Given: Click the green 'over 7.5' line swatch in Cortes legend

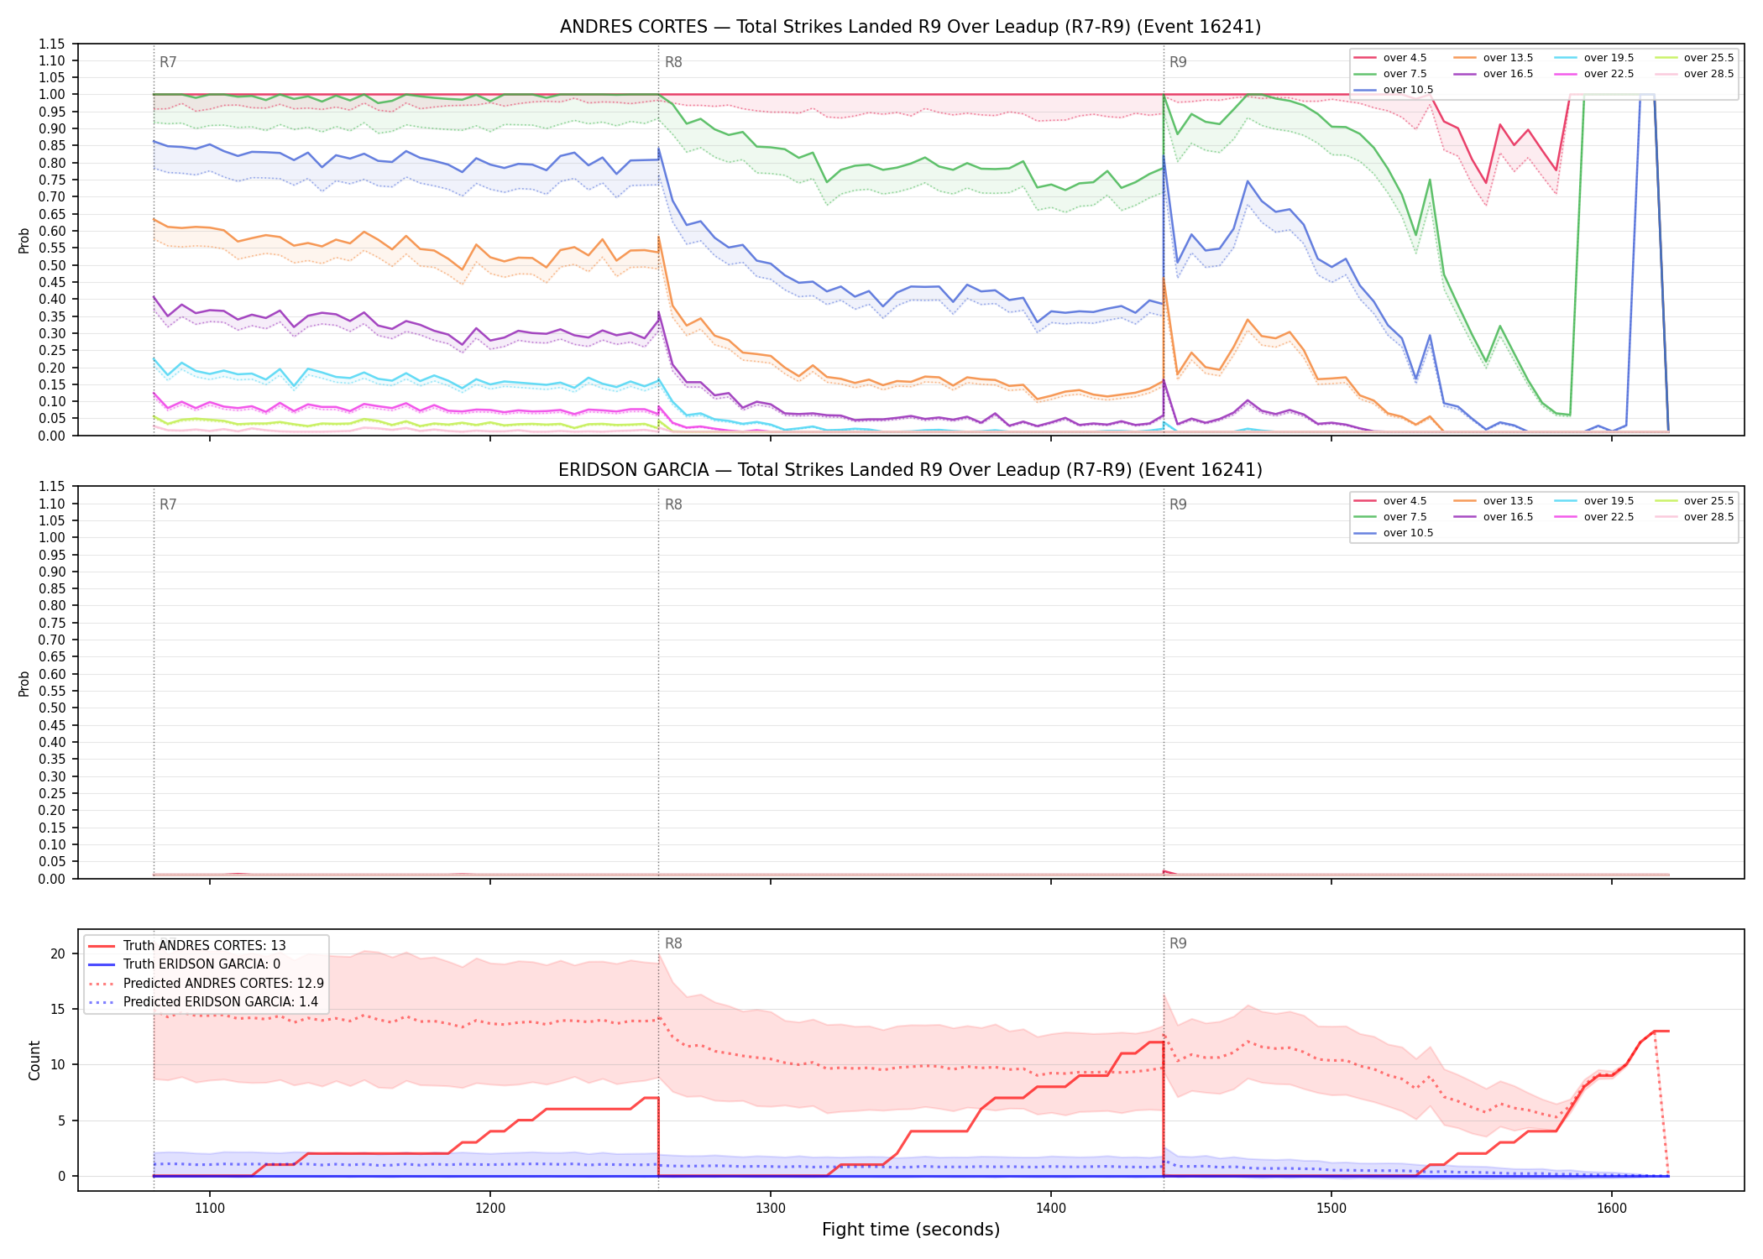Looking at the screenshot, I should point(1365,74).
